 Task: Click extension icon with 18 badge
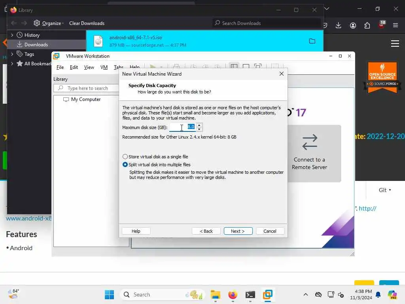[x=382, y=24]
